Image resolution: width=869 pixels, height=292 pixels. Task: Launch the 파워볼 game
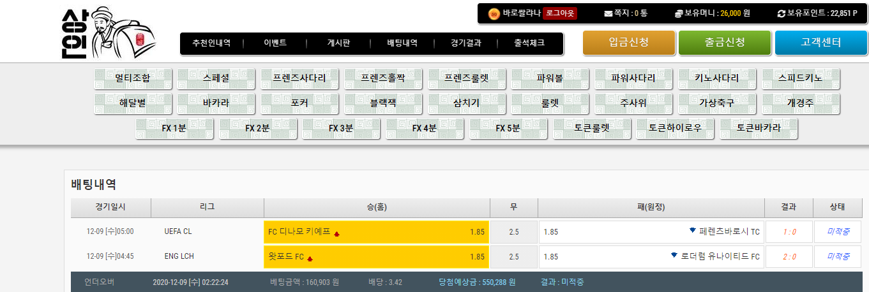coord(550,78)
